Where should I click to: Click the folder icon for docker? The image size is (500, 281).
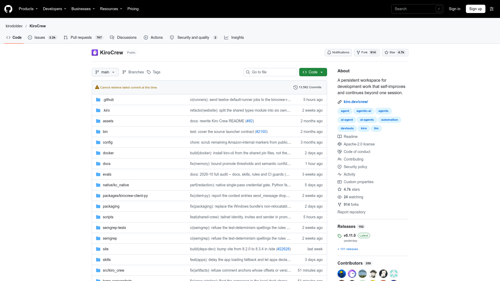point(98,153)
